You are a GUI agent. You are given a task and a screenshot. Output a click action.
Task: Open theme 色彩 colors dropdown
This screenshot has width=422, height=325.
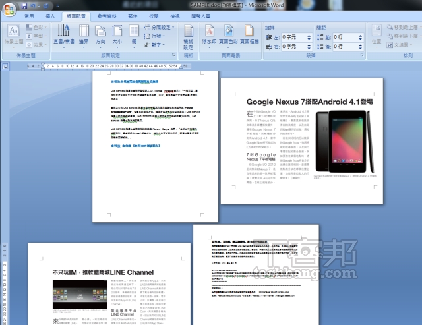click(36, 27)
